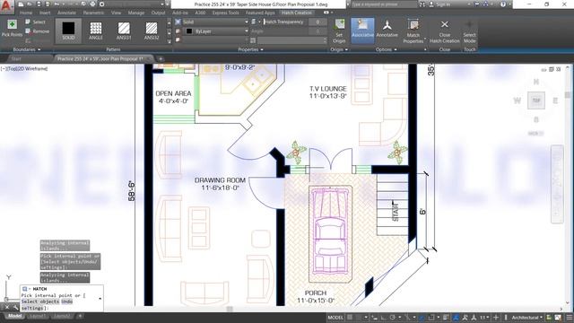Viewport: 574px width, 323px height.
Task: Open the Featured Apps ribbon tab
Action: [x=260, y=13]
